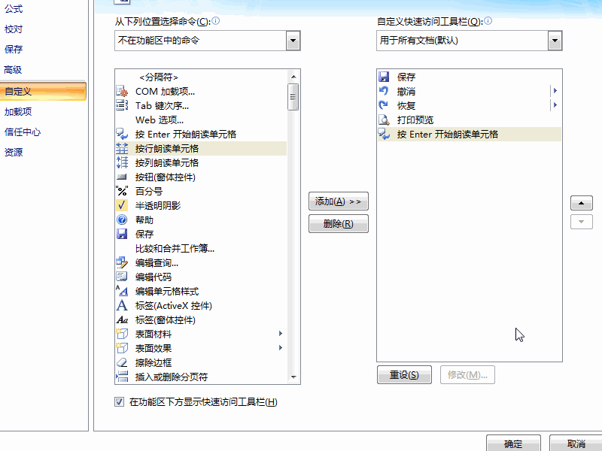This screenshot has height=451, width=602.
Task: Select the COM 加载项 command icon
Action: tap(122, 91)
